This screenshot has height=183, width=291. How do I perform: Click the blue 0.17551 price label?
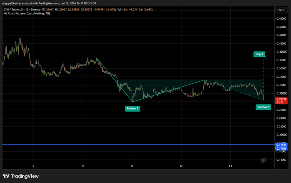[281, 148]
